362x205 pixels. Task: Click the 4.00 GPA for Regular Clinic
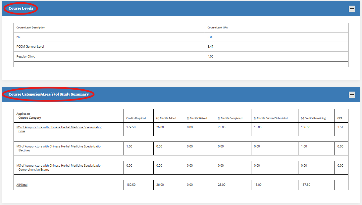pyautogui.click(x=210, y=57)
